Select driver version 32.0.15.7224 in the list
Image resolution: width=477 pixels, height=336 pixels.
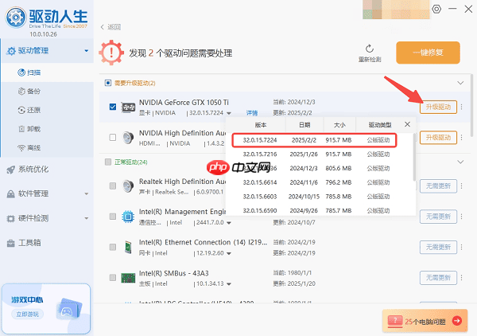271,140
